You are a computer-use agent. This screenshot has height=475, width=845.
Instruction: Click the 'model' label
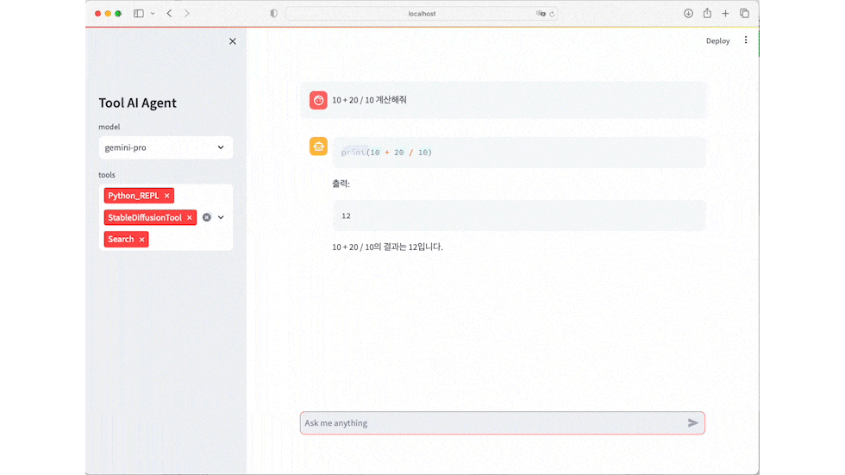tap(110, 127)
